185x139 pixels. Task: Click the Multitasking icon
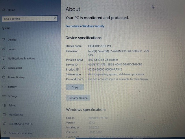[4, 114]
